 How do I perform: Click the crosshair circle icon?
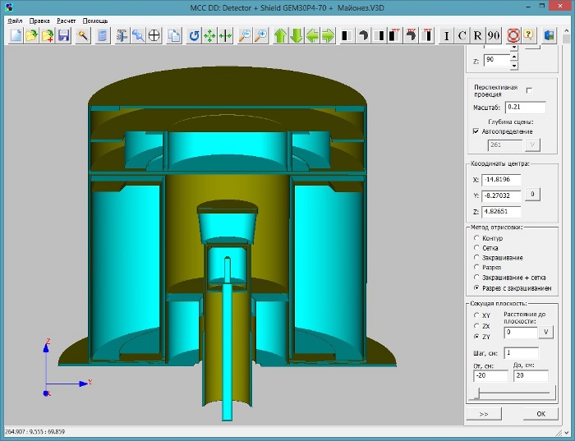tap(154, 35)
